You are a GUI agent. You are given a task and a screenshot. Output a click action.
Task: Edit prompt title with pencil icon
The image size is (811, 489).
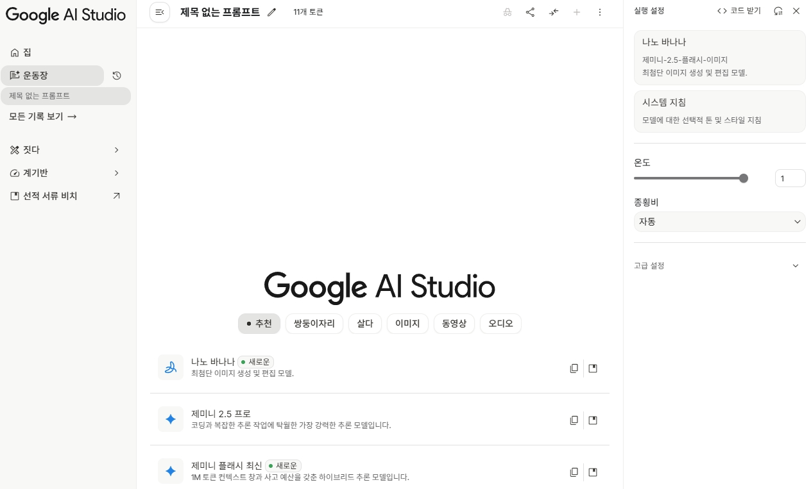[x=271, y=12]
